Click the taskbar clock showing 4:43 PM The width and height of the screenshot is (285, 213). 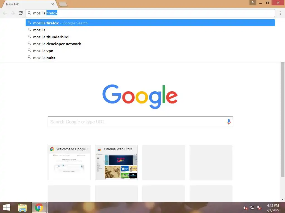[273, 207]
